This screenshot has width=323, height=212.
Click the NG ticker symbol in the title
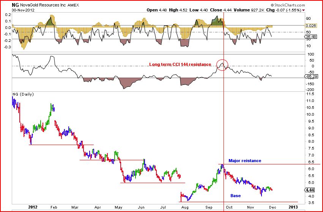pos(16,5)
